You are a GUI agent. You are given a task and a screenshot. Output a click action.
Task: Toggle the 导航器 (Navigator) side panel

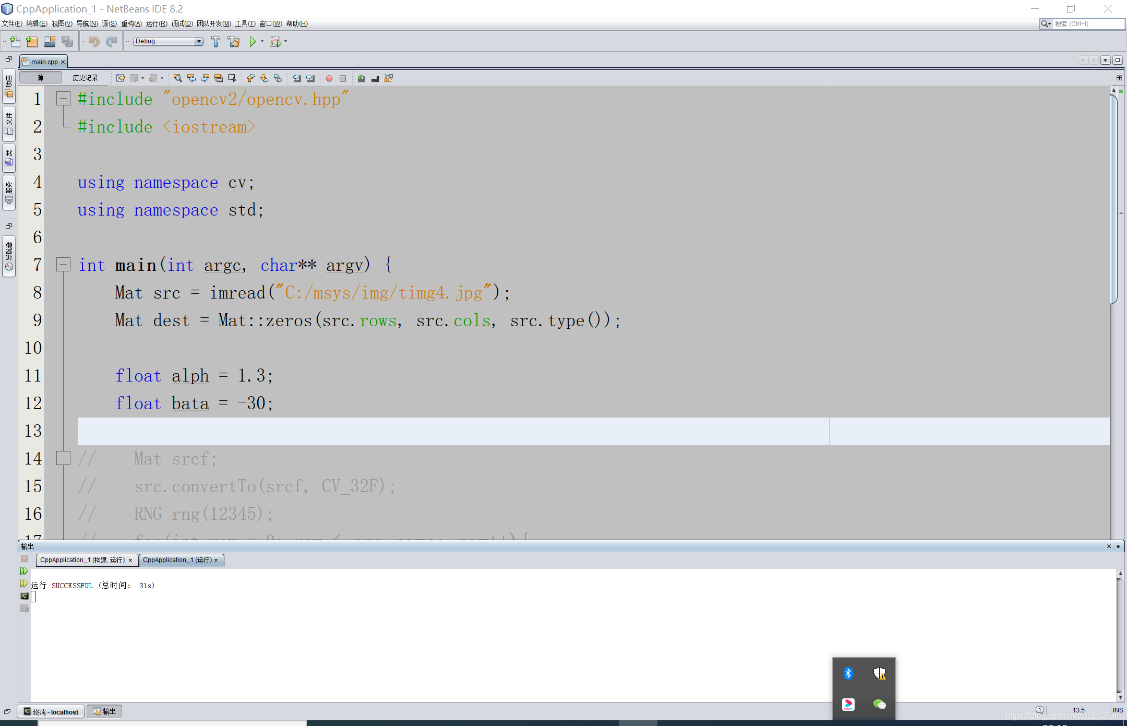[x=9, y=256]
